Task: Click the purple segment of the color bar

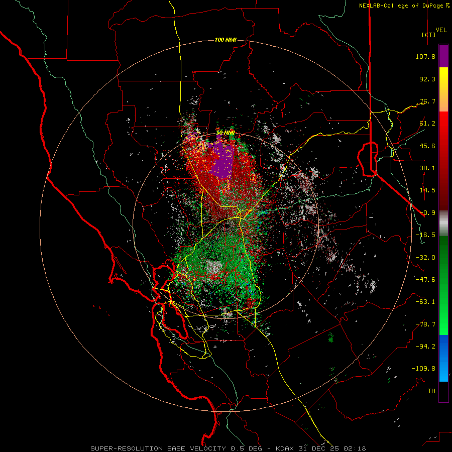Action: (x=443, y=56)
